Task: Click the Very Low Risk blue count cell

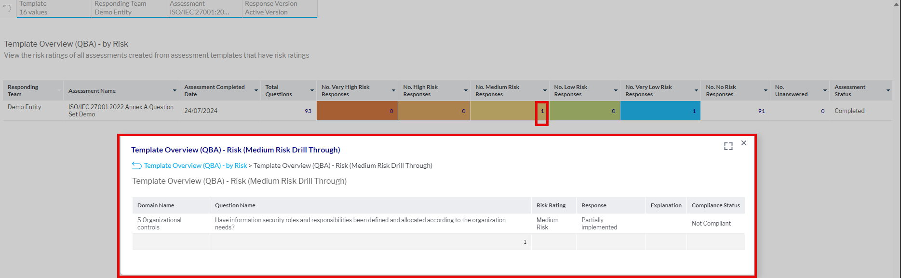Action: [660, 111]
